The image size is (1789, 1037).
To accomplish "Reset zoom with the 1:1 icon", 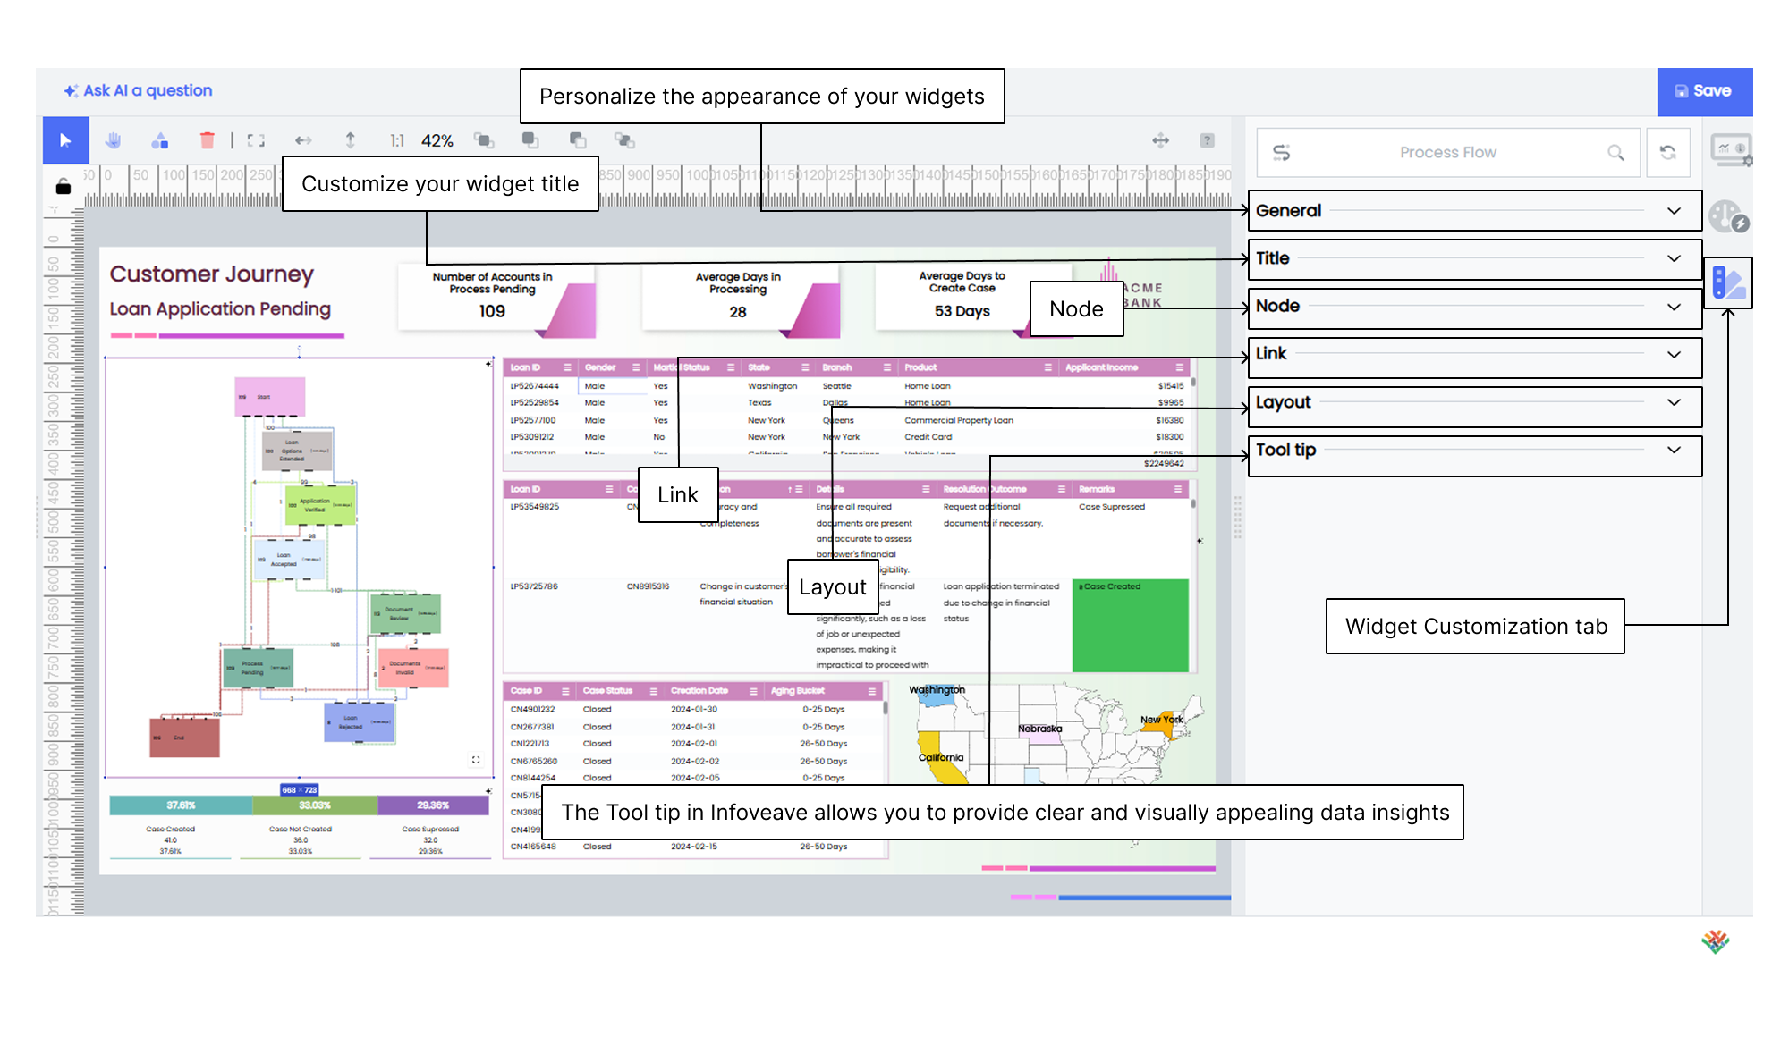I will point(397,140).
